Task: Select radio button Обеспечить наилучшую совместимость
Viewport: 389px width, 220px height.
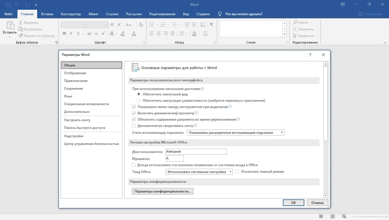Action: pos(139,100)
